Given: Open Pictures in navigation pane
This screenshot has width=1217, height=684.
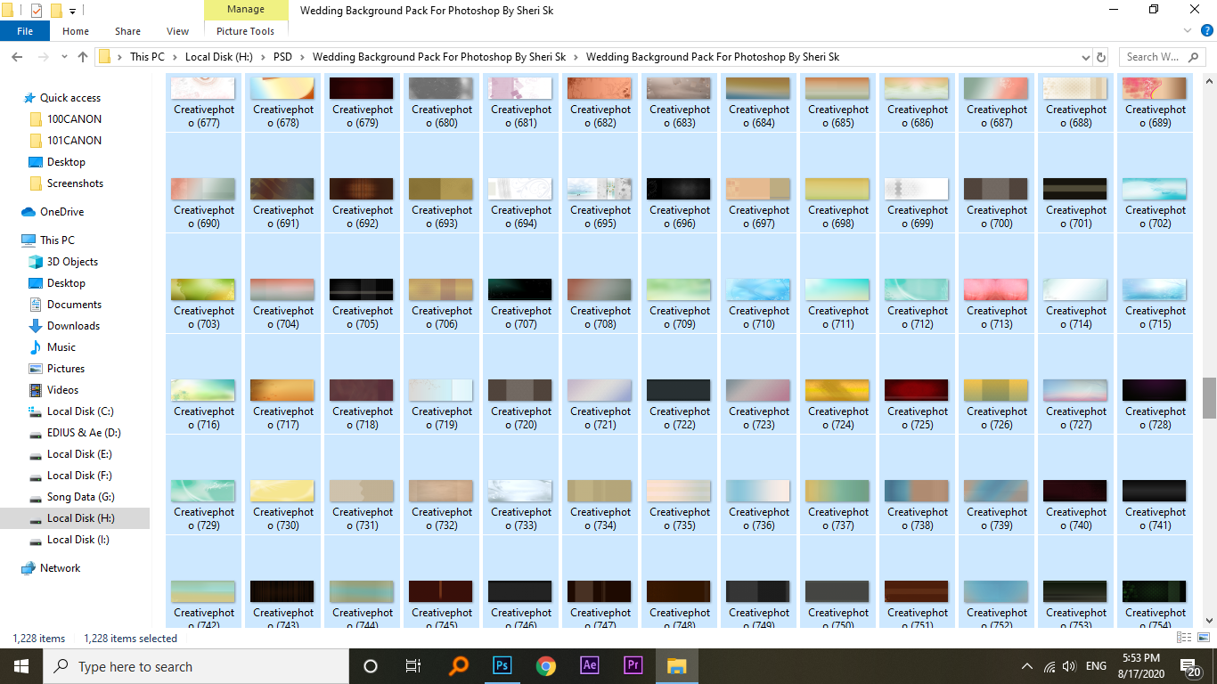Looking at the screenshot, I should pyautogui.click(x=66, y=369).
